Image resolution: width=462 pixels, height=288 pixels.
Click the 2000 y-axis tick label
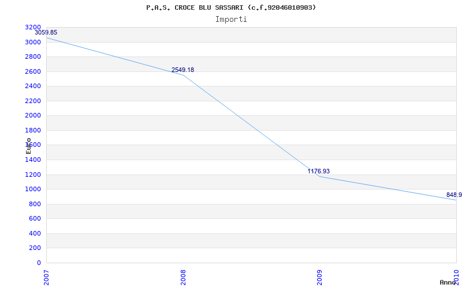pos(33,116)
